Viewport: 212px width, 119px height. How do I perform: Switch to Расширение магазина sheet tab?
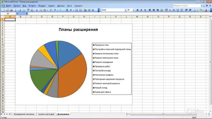click(x=24, y=114)
